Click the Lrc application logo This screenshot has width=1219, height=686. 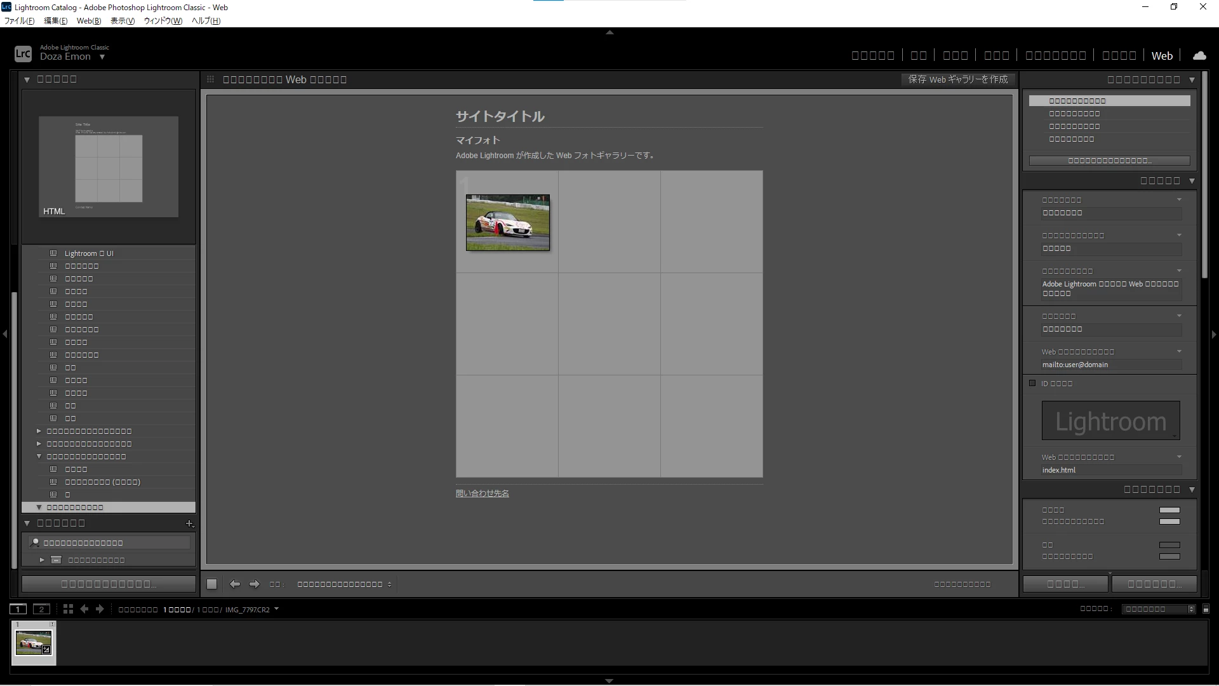pos(23,54)
